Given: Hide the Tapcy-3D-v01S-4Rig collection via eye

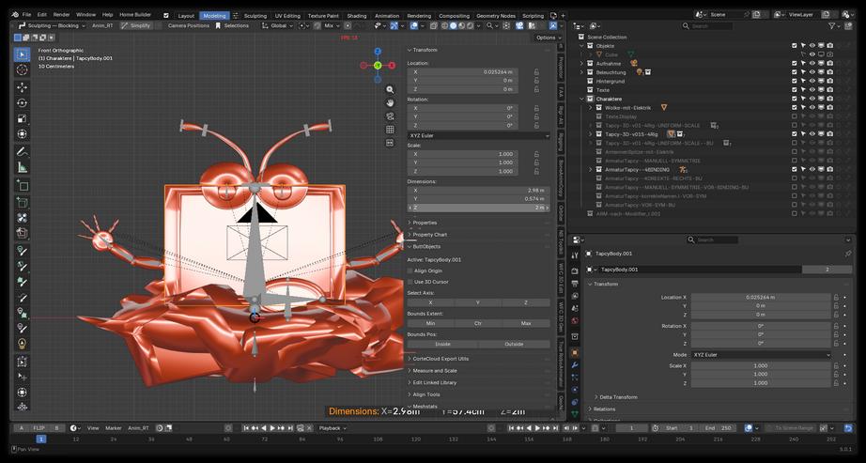Looking at the screenshot, I should point(812,134).
